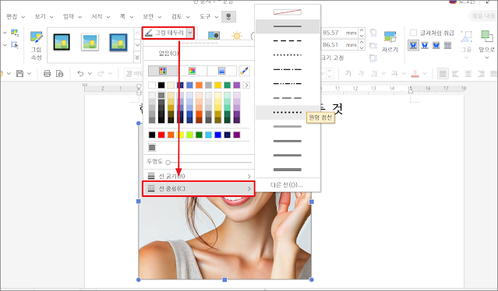Click the object select cursor icon

[x=15, y=45]
